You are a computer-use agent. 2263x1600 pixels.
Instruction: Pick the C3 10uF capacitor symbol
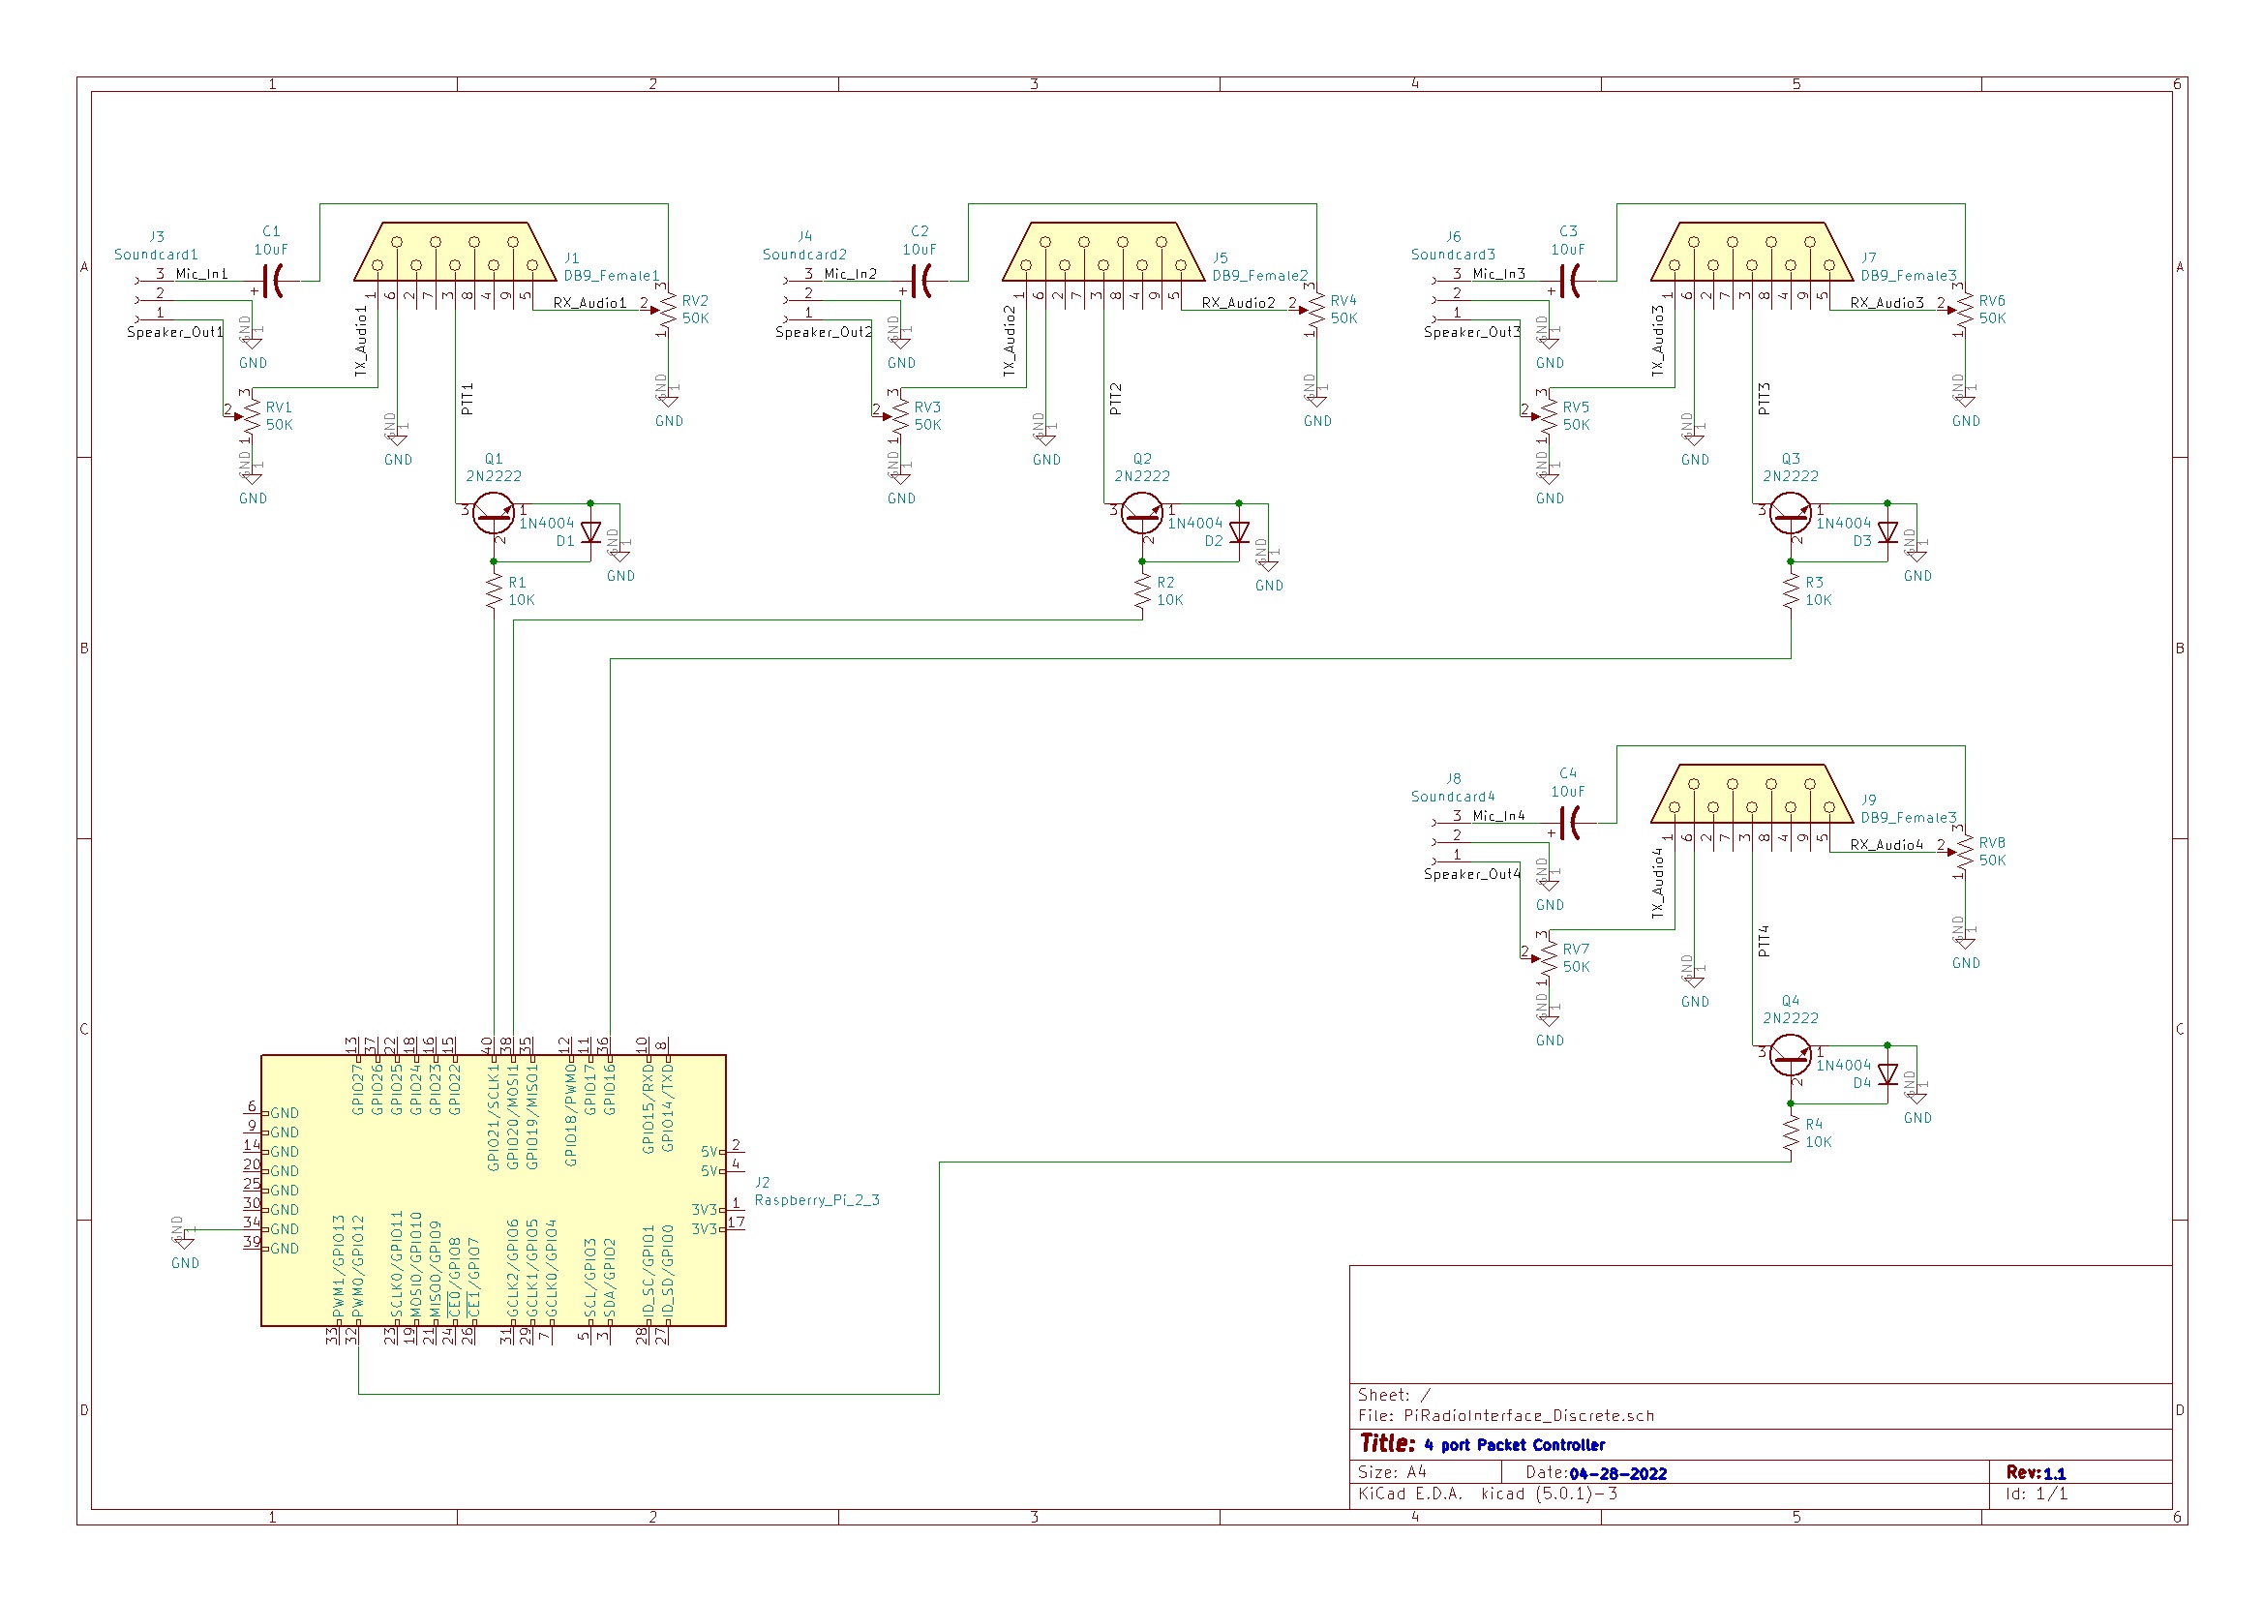[1572, 281]
